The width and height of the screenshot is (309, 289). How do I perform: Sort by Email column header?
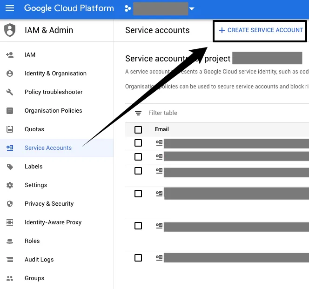pyautogui.click(x=162, y=129)
